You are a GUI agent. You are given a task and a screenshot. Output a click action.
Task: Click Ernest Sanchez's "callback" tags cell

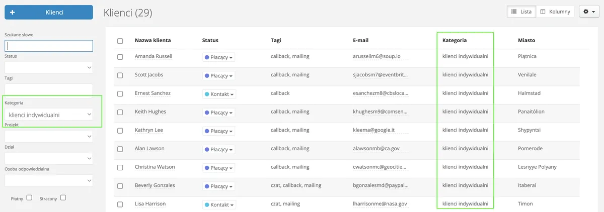click(280, 93)
